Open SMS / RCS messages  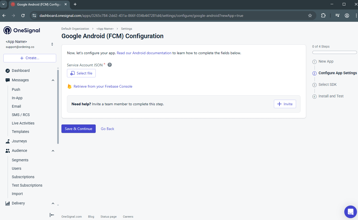pyautogui.click(x=21, y=115)
